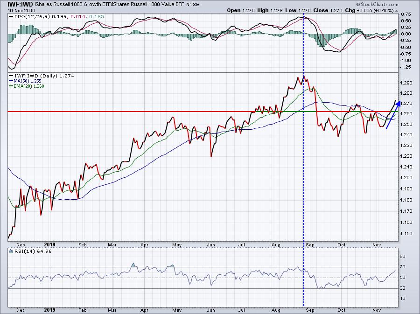The image size is (420, 314).
Task: Click the 2019 label under the RSI panel
Action: [49, 310]
